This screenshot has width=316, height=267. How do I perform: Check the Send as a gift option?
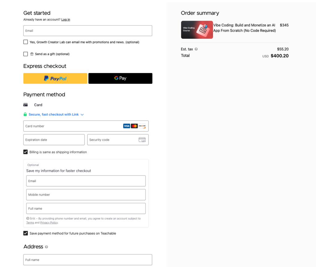(26, 54)
